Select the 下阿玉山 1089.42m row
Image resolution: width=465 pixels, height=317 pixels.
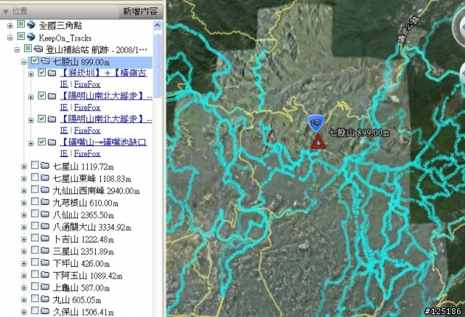(x=87, y=276)
